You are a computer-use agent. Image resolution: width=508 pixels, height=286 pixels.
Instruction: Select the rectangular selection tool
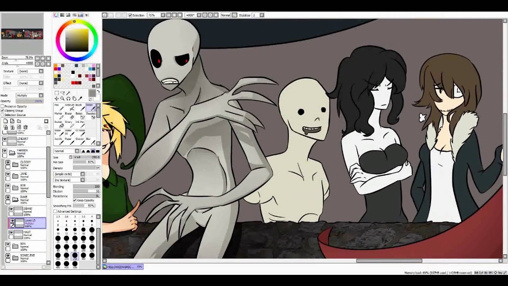click(57, 93)
